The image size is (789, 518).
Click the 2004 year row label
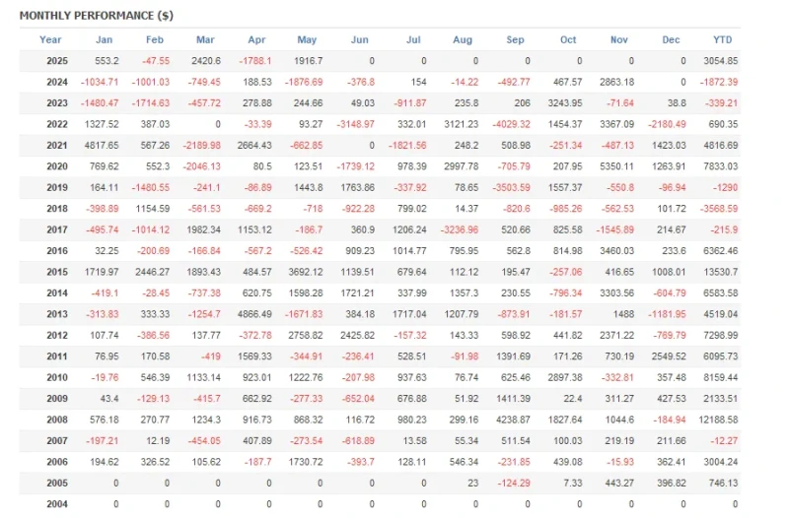click(x=57, y=504)
